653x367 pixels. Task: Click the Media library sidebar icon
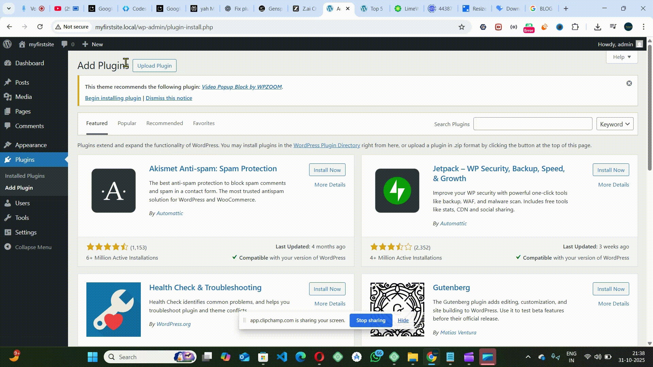point(7,97)
